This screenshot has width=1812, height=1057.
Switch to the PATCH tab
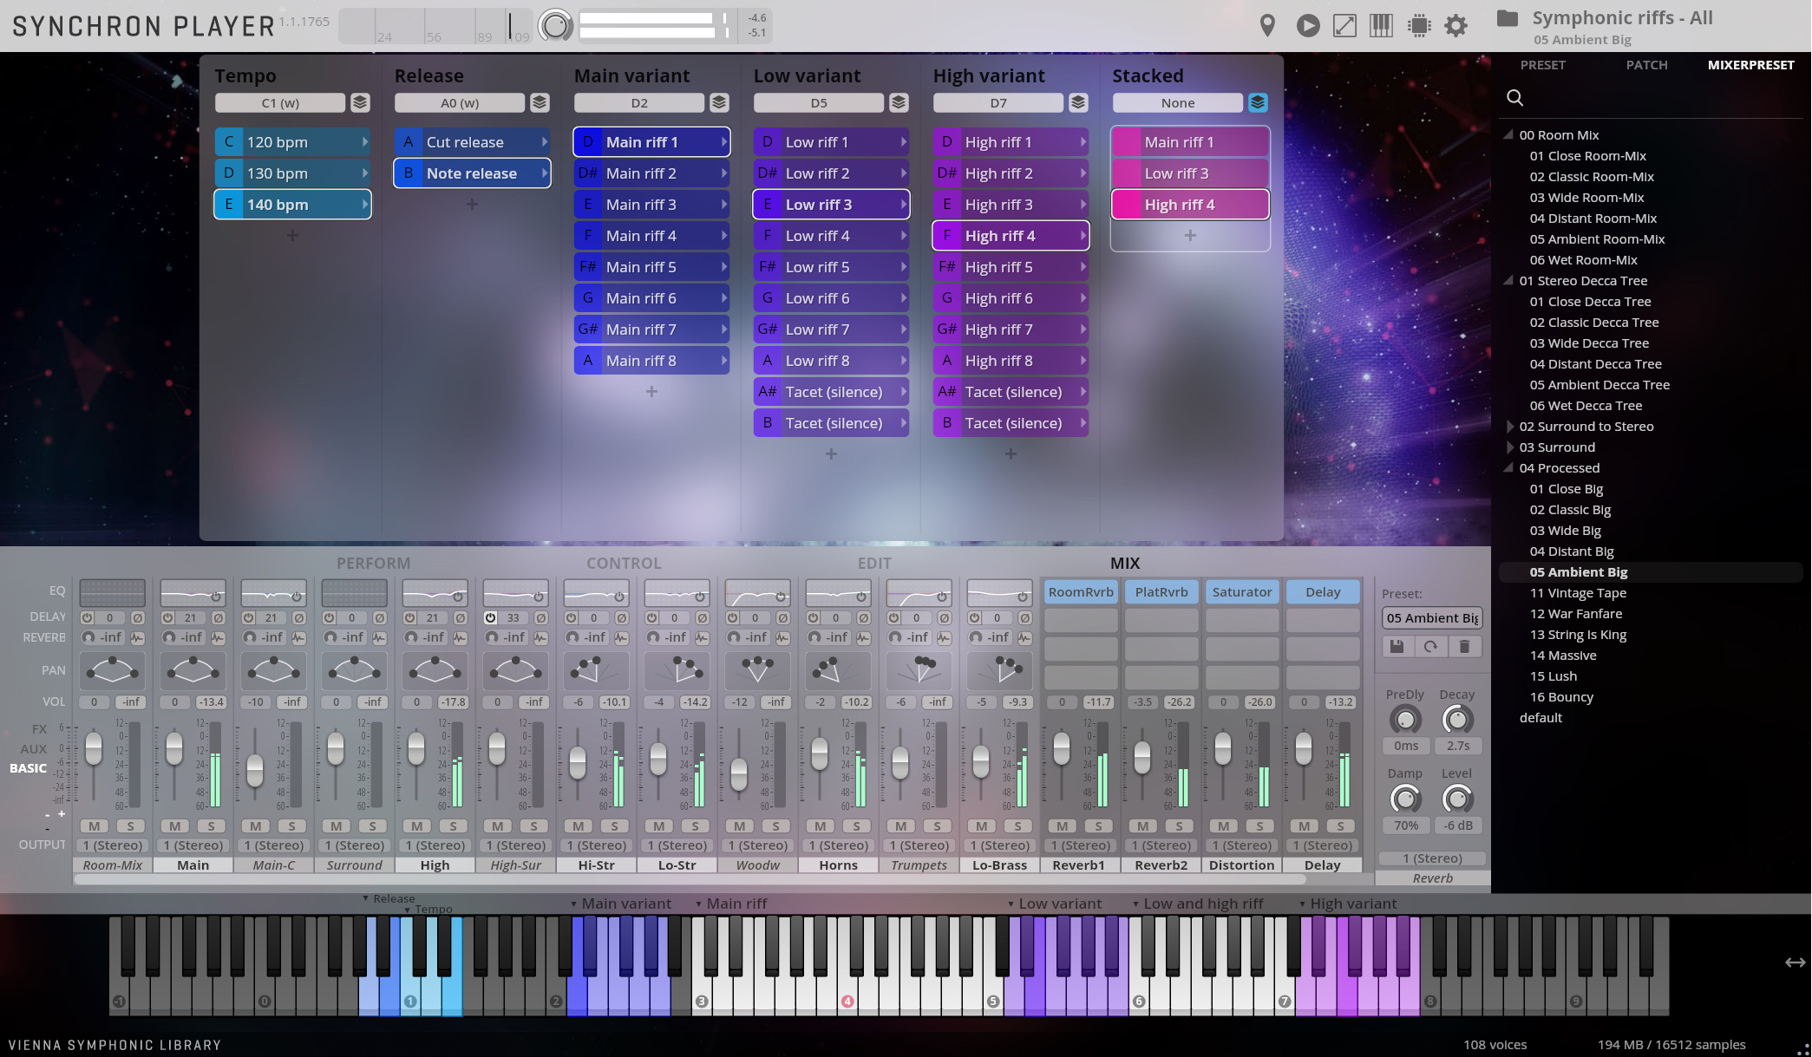(x=1646, y=65)
